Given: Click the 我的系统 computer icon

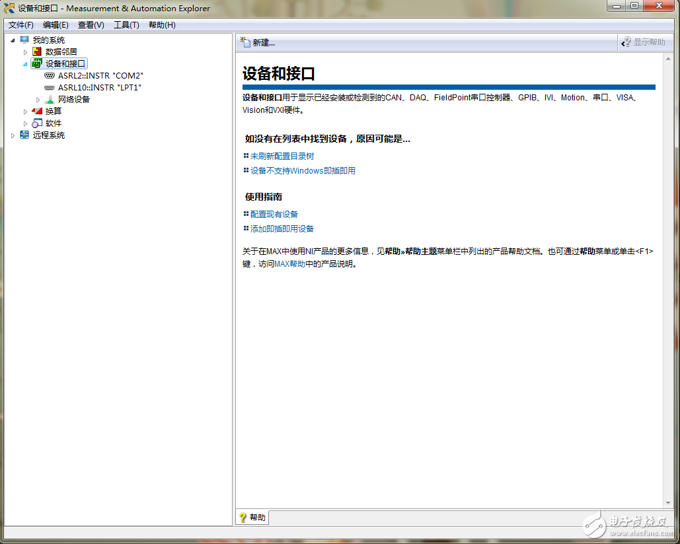Looking at the screenshot, I should coord(24,40).
